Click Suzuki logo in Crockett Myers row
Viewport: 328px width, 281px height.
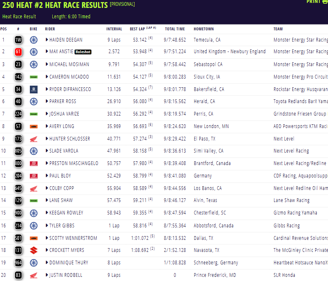coord(34,250)
